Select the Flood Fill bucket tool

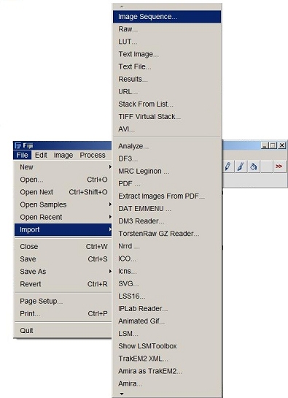point(253,167)
